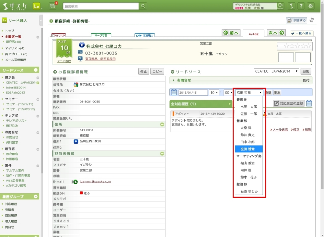
Task: Open the CEATEC JAPAN2014 lead source dropdown
Action: coord(276,71)
